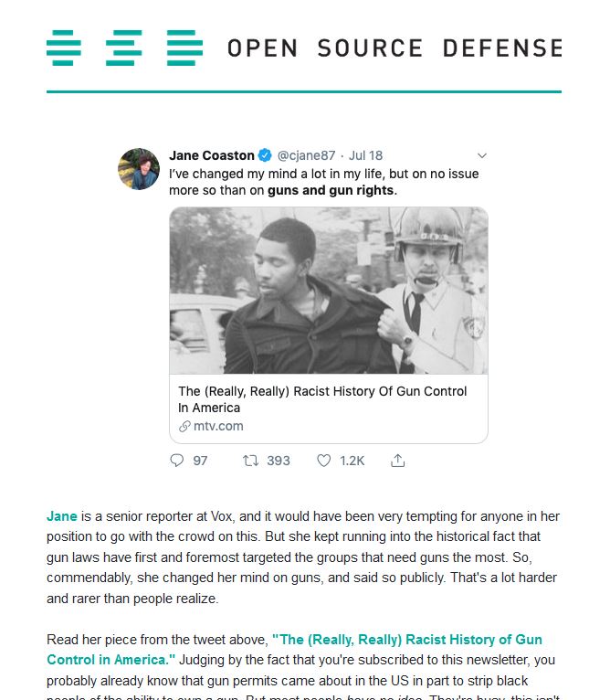Click the retweet arrows icon

click(250, 461)
